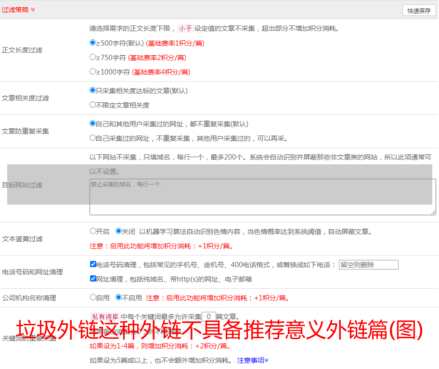Click the 留空则删除 phone replacement field
439x369 pixels.
click(368, 265)
